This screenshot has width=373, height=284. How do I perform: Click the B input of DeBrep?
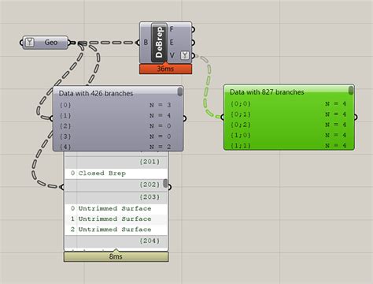coord(146,42)
